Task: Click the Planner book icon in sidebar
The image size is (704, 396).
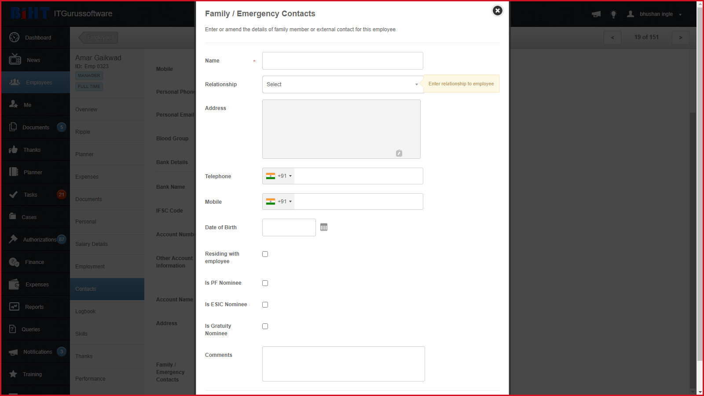Action: 14,172
